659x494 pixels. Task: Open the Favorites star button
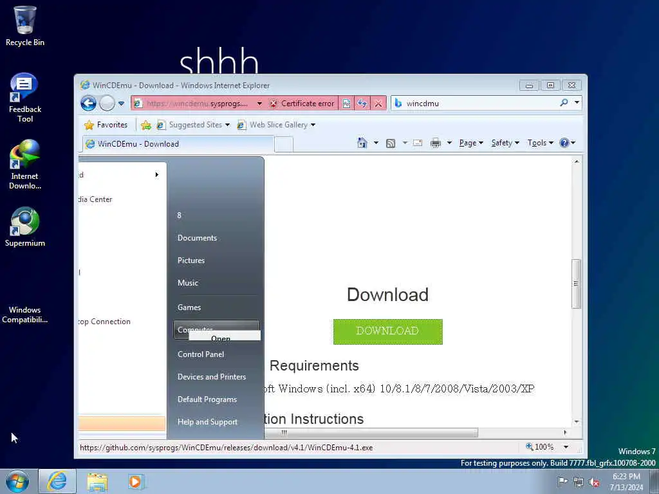[106, 125]
